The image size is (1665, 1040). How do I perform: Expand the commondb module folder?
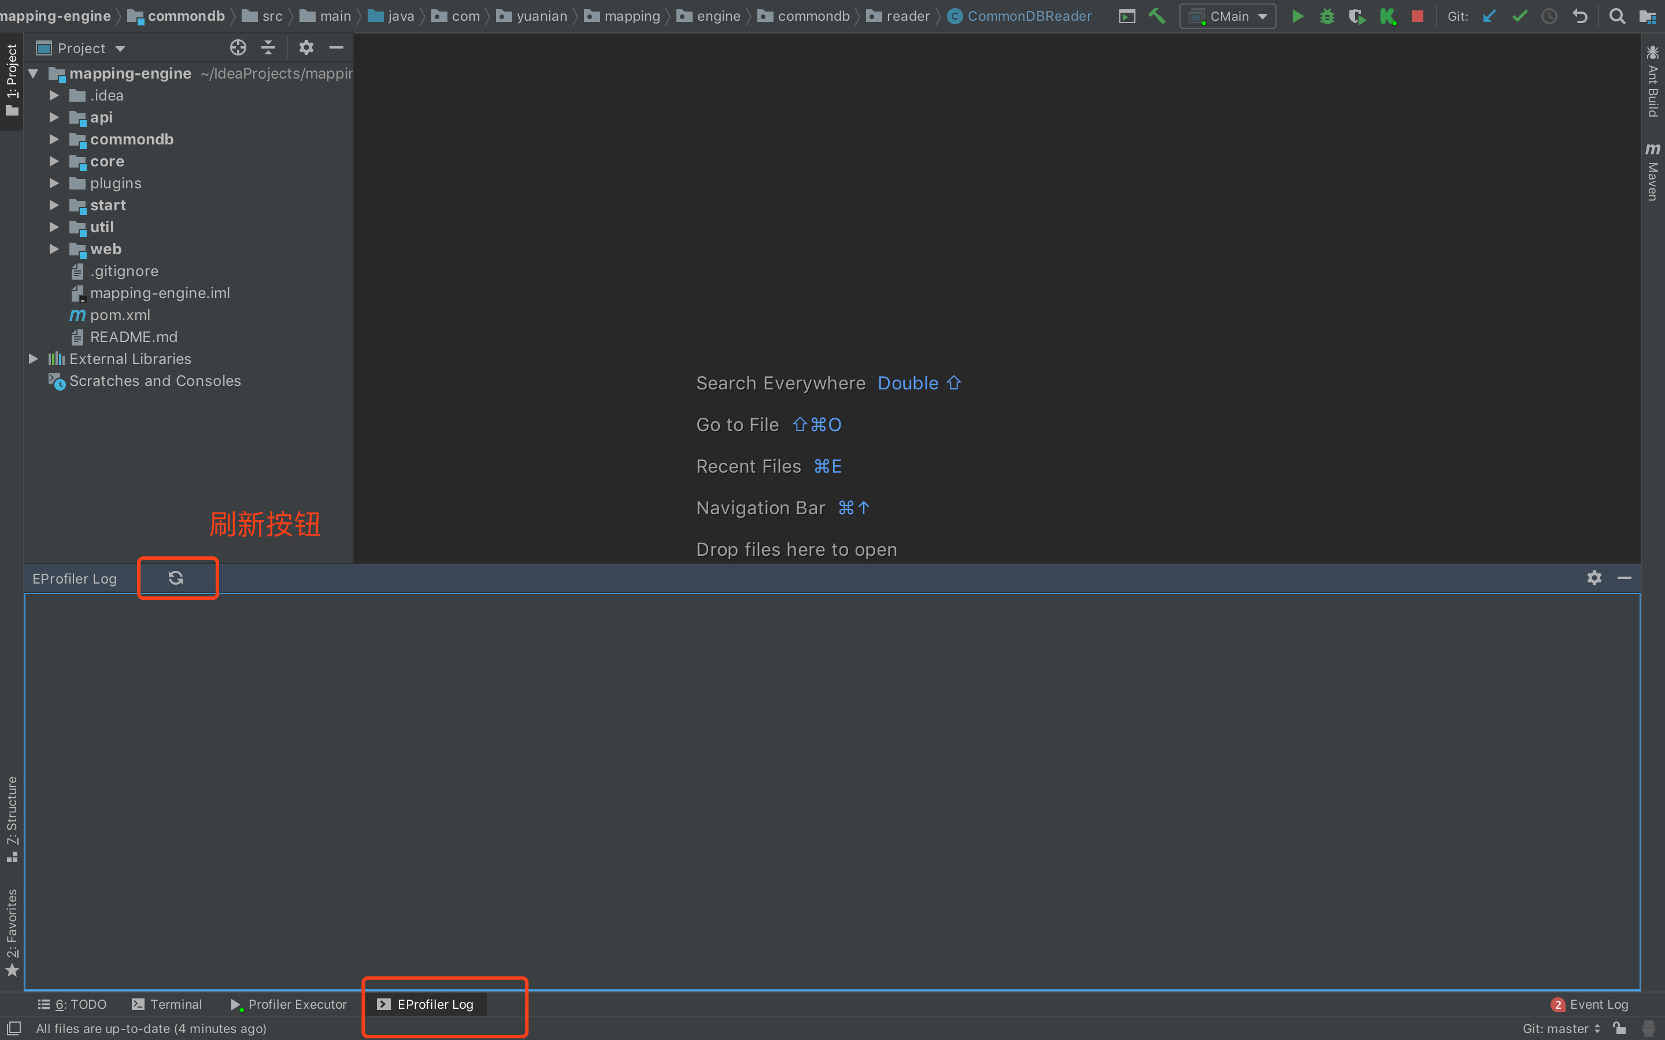(54, 140)
